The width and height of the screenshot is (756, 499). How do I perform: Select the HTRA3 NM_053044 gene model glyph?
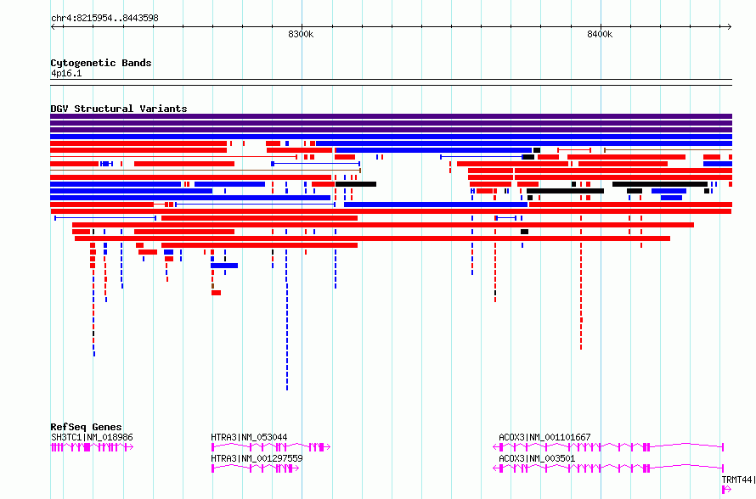(x=270, y=447)
